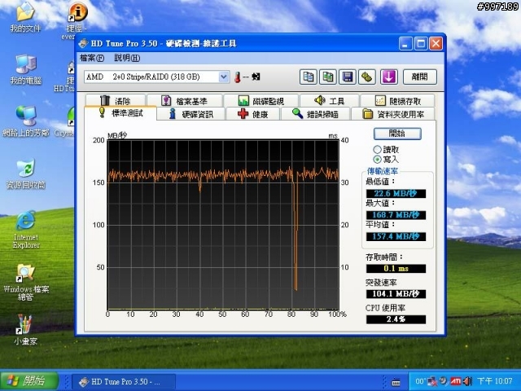Screen dimensions: 521x391
Task: Switch to the 資料夾使用率 folder usage tab
Action: tap(393, 114)
